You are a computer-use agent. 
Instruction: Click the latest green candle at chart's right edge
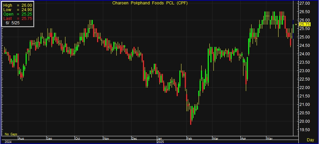(293, 28)
